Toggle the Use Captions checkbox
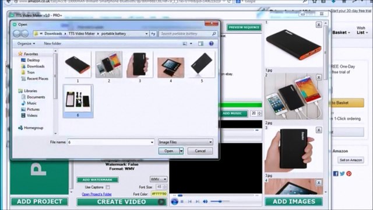Image resolution: width=373 pixels, height=210 pixels. point(108,187)
